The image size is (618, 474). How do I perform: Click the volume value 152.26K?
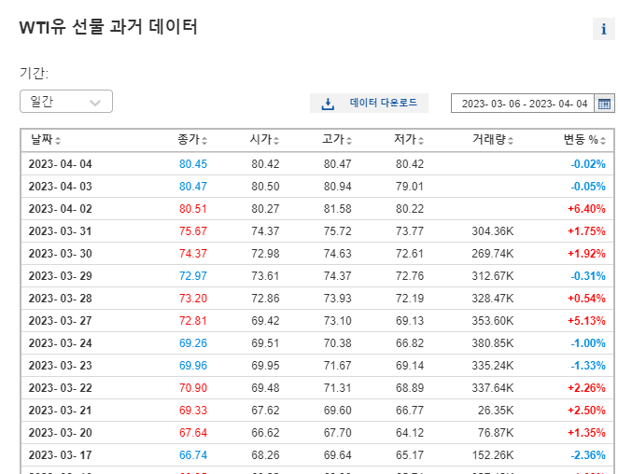click(x=493, y=456)
